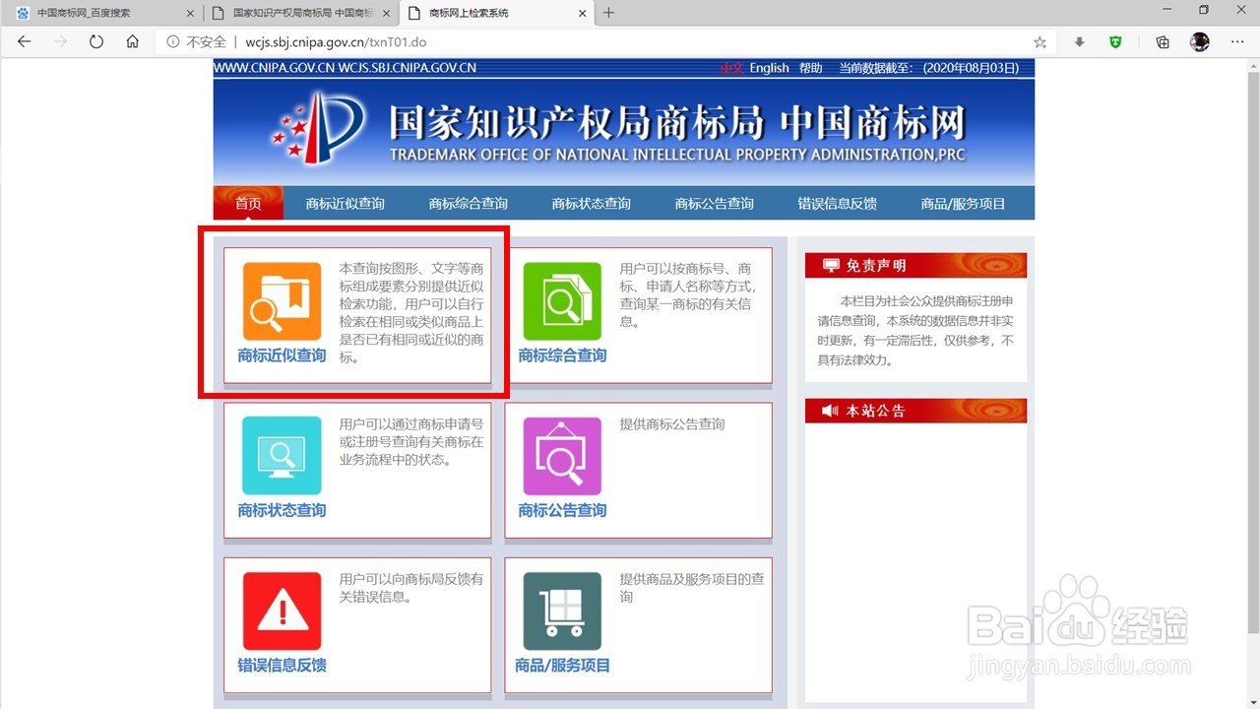The height and width of the screenshot is (709, 1260).
Task: Open 商标近似查询 in the navigation bar
Action: [346, 204]
